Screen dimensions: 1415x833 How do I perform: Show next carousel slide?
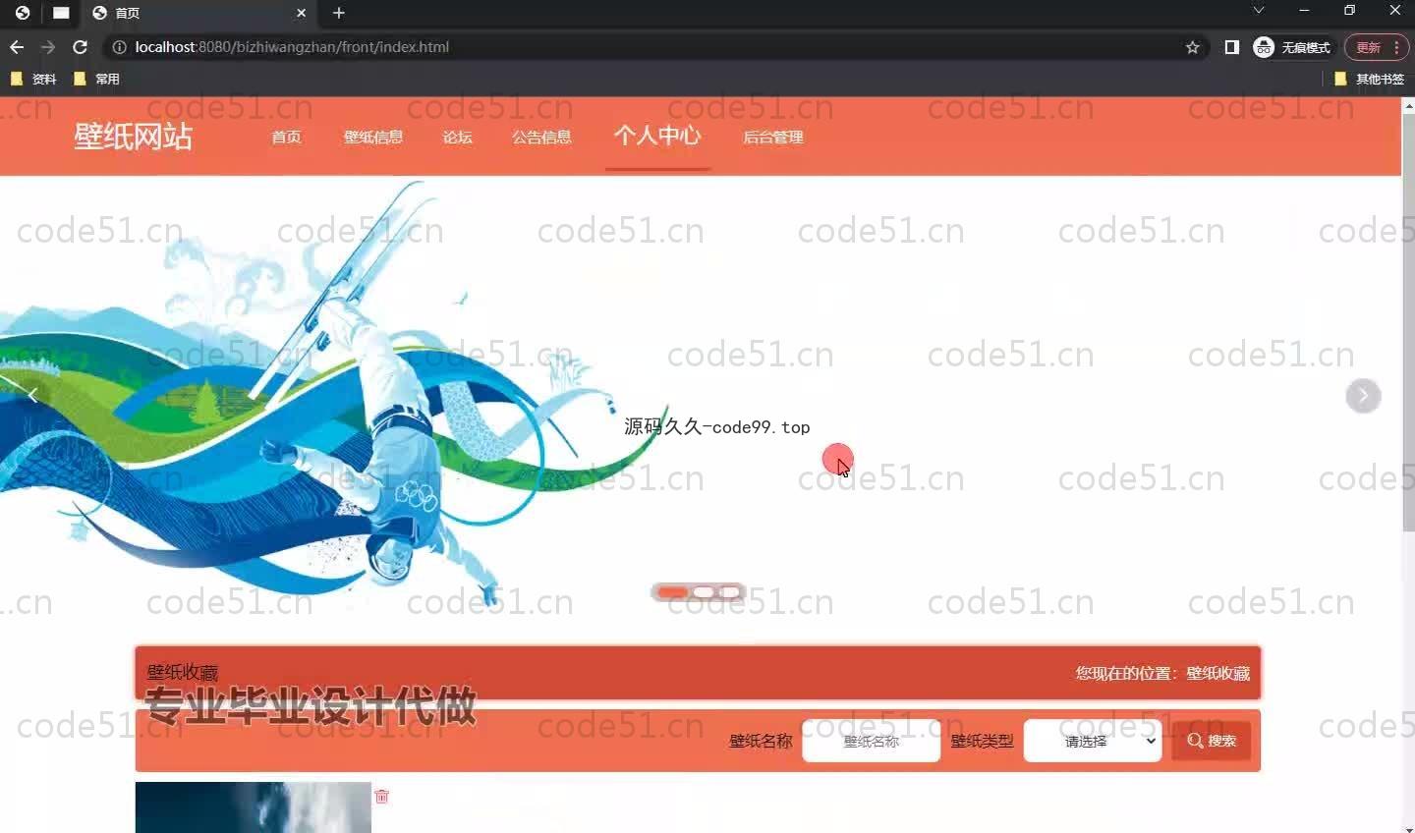(x=1363, y=396)
